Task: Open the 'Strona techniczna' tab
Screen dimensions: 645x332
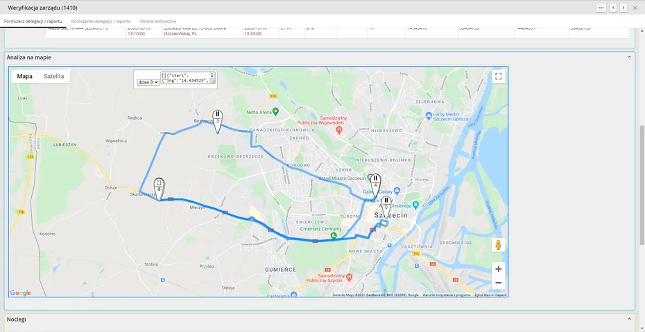Action: [x=158, y=21]
